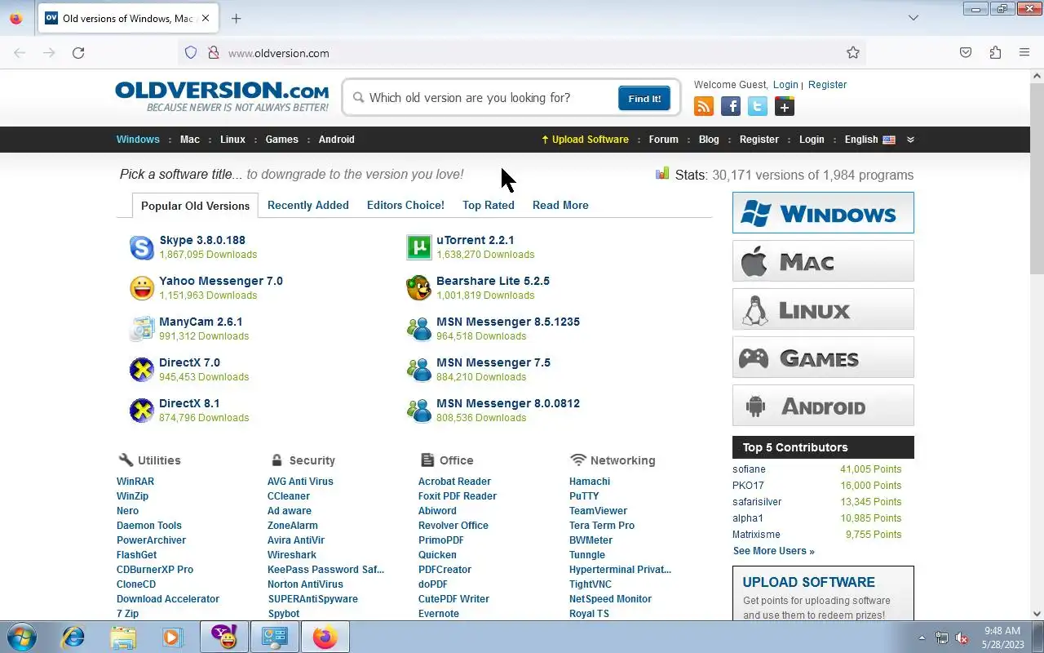Viewport: 1044px width, 653px height.
Task: Launch Internet Explorer from the taskbar
Action: 73,637
